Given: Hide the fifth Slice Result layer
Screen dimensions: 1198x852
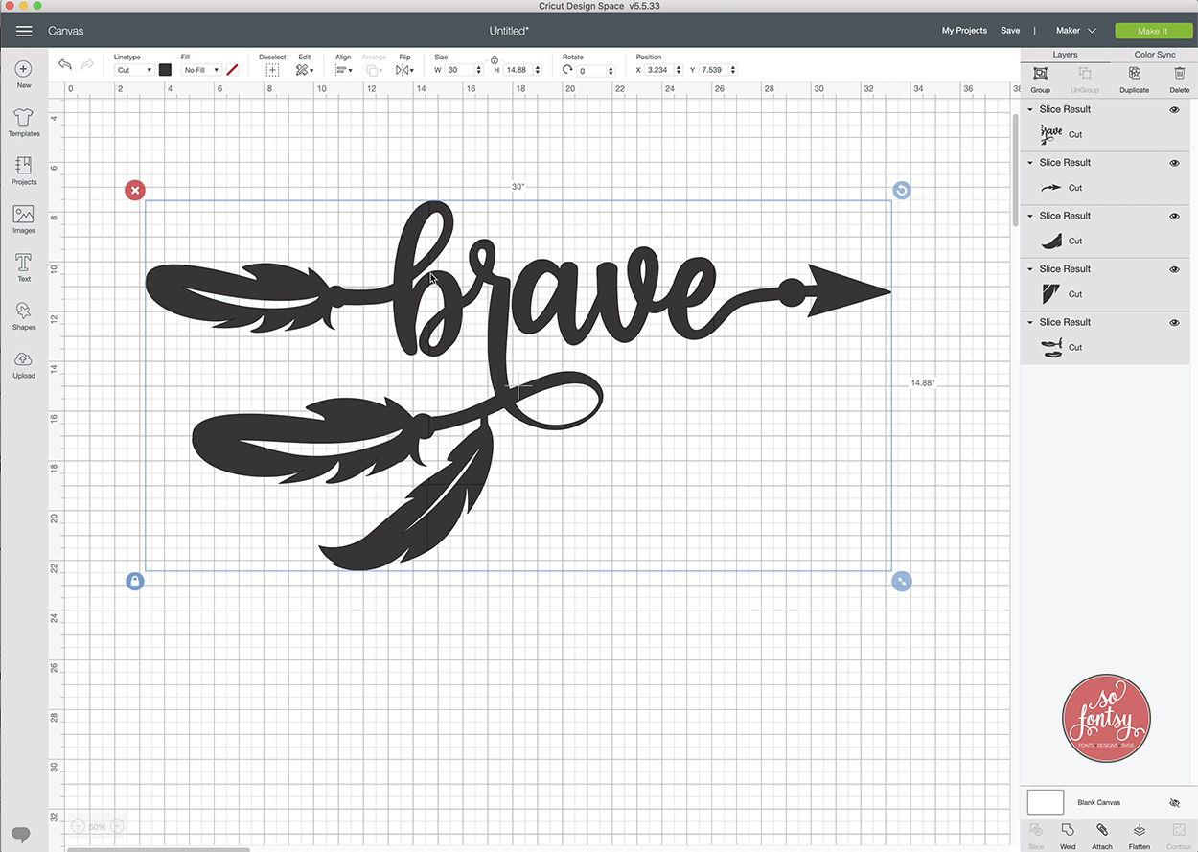Looking at the screenshot, I should (x=1174, y=323).
